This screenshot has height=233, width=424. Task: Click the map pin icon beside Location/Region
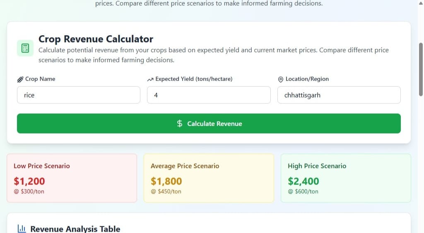(280, 79)
